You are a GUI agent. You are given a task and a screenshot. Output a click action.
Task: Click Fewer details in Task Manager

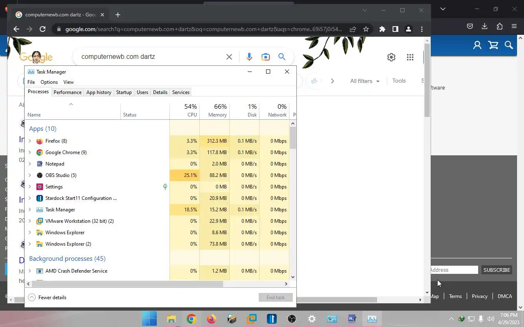(x=47, y=298)
